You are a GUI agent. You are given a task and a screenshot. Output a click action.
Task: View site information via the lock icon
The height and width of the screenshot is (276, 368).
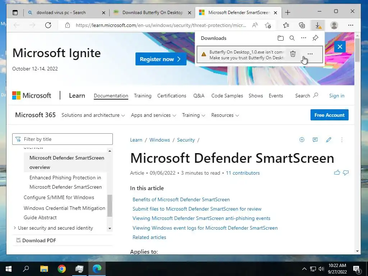coord(68,25)
